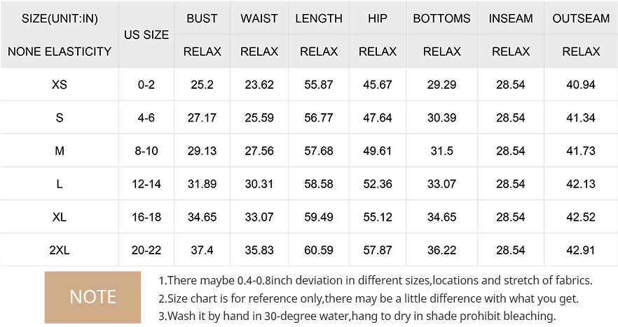Select bottoms value 30.39
Viewport: 618px width, 327px height.
(x=442, y=117)
